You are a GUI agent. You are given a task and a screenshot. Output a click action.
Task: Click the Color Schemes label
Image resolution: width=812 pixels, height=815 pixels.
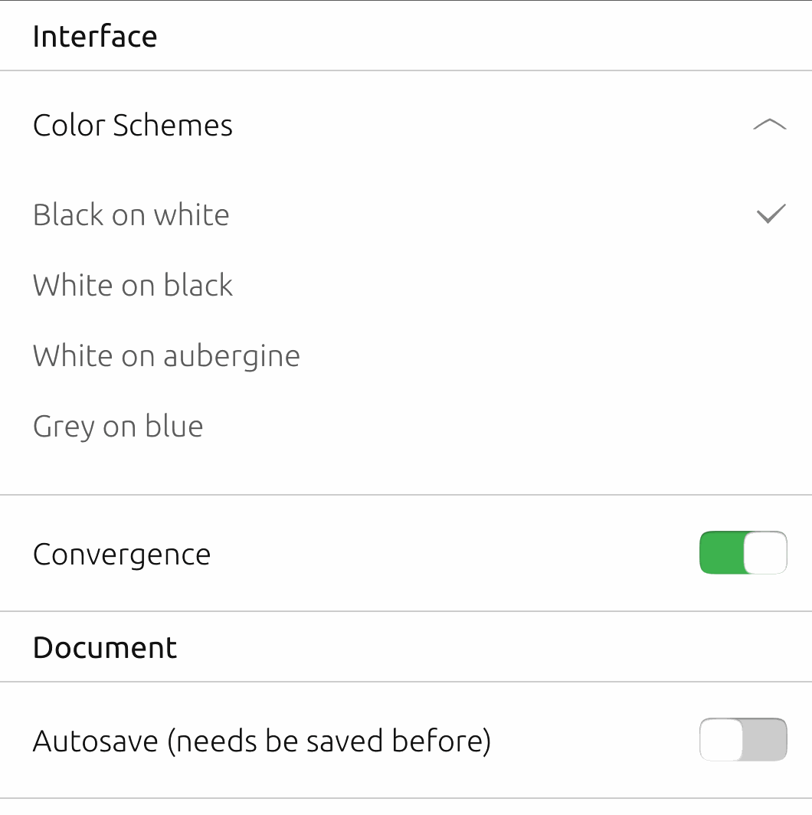pos(133,125)
